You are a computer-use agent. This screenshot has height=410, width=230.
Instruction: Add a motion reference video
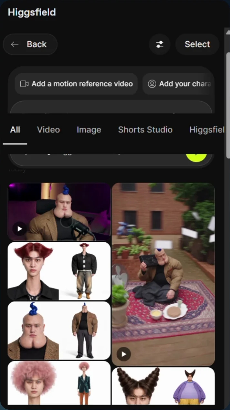point(76,84)
